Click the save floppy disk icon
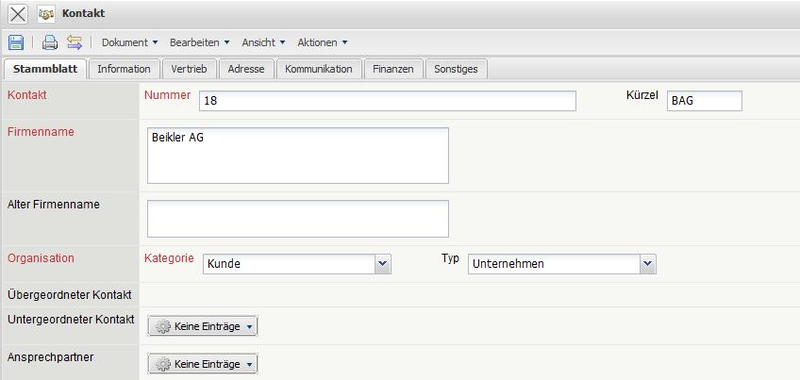Viewport: 800px width, 380px height. (x=16, y=42)
